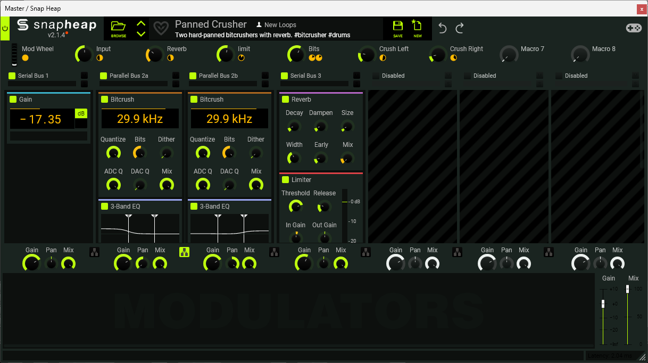The height and width of the screenshot is (363, 648).
Task: Disable the Bitcrush snapin in Bus 2a
Action: click(x=105, y=100)
